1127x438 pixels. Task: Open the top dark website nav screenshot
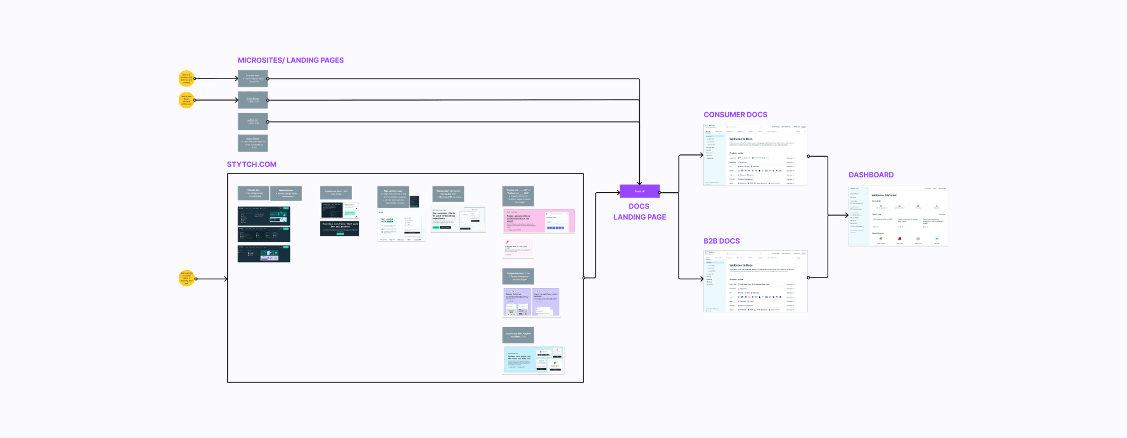264,216
